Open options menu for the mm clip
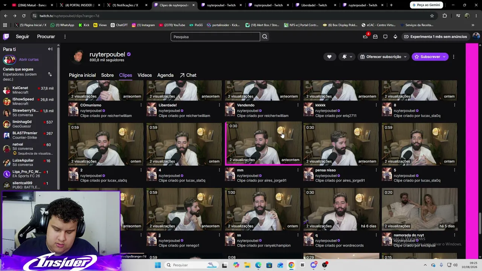The width and height of the screenshot is (482, 271). [x=297, y=170]
